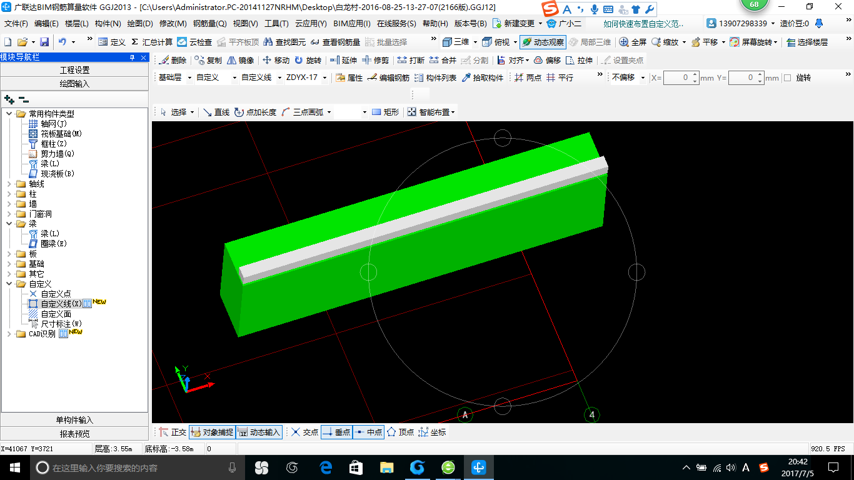Select the 移动 (move) tool
The height and width of the screenshot is (480, 854).
tap(276, 61)
